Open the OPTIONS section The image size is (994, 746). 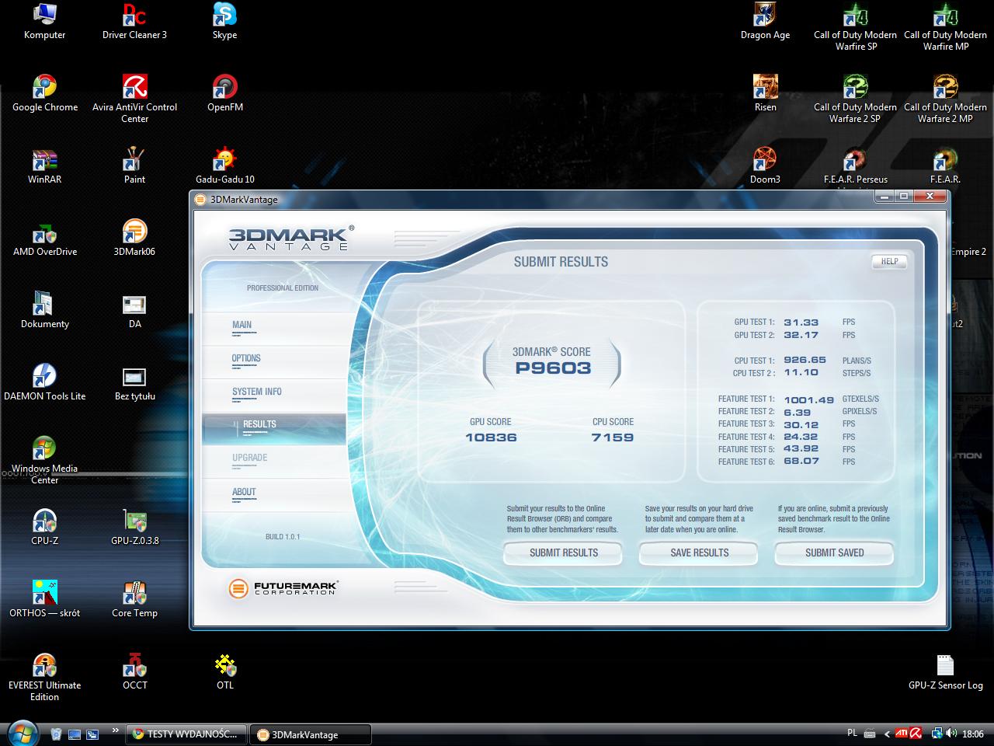273,362
